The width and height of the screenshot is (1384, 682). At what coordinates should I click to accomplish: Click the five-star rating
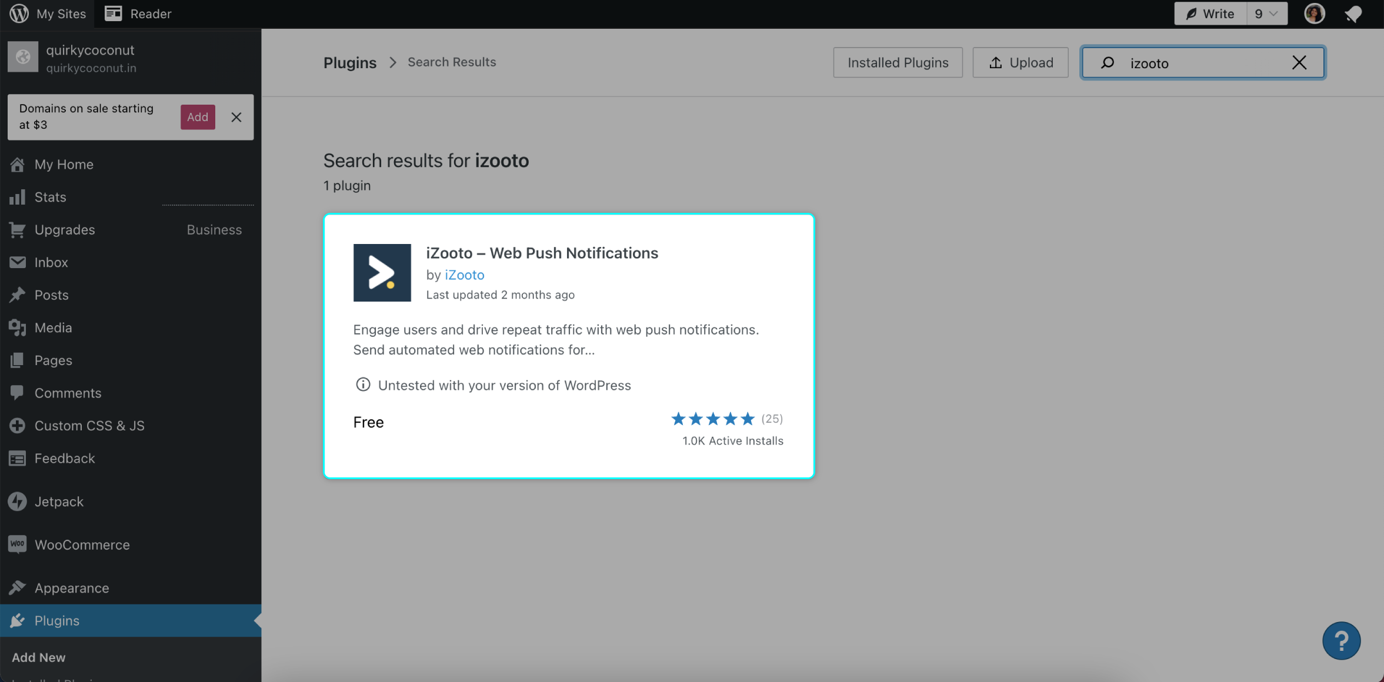pyautogui.click(x=713, y=419)
